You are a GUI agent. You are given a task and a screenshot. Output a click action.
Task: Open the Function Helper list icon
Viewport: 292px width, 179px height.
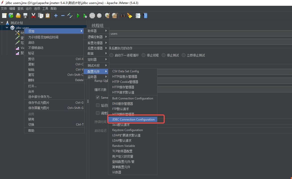coord(138,16)
